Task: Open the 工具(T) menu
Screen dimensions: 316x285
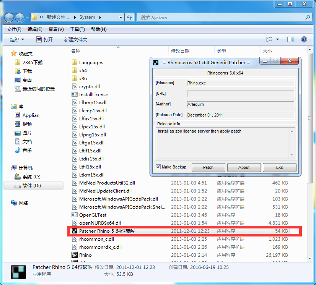Action: 77,29
